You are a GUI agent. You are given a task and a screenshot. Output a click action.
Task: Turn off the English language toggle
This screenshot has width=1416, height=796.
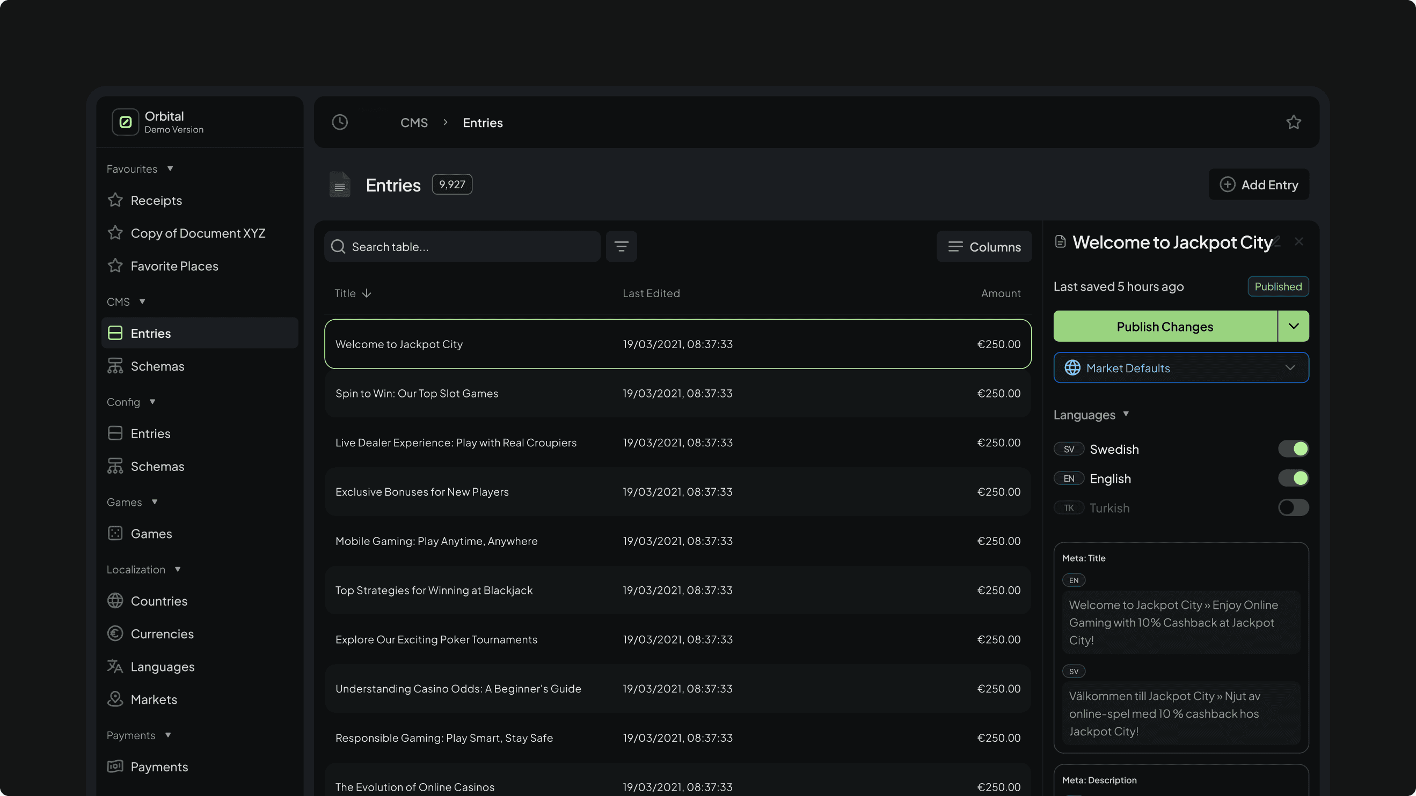(1293, 478)
